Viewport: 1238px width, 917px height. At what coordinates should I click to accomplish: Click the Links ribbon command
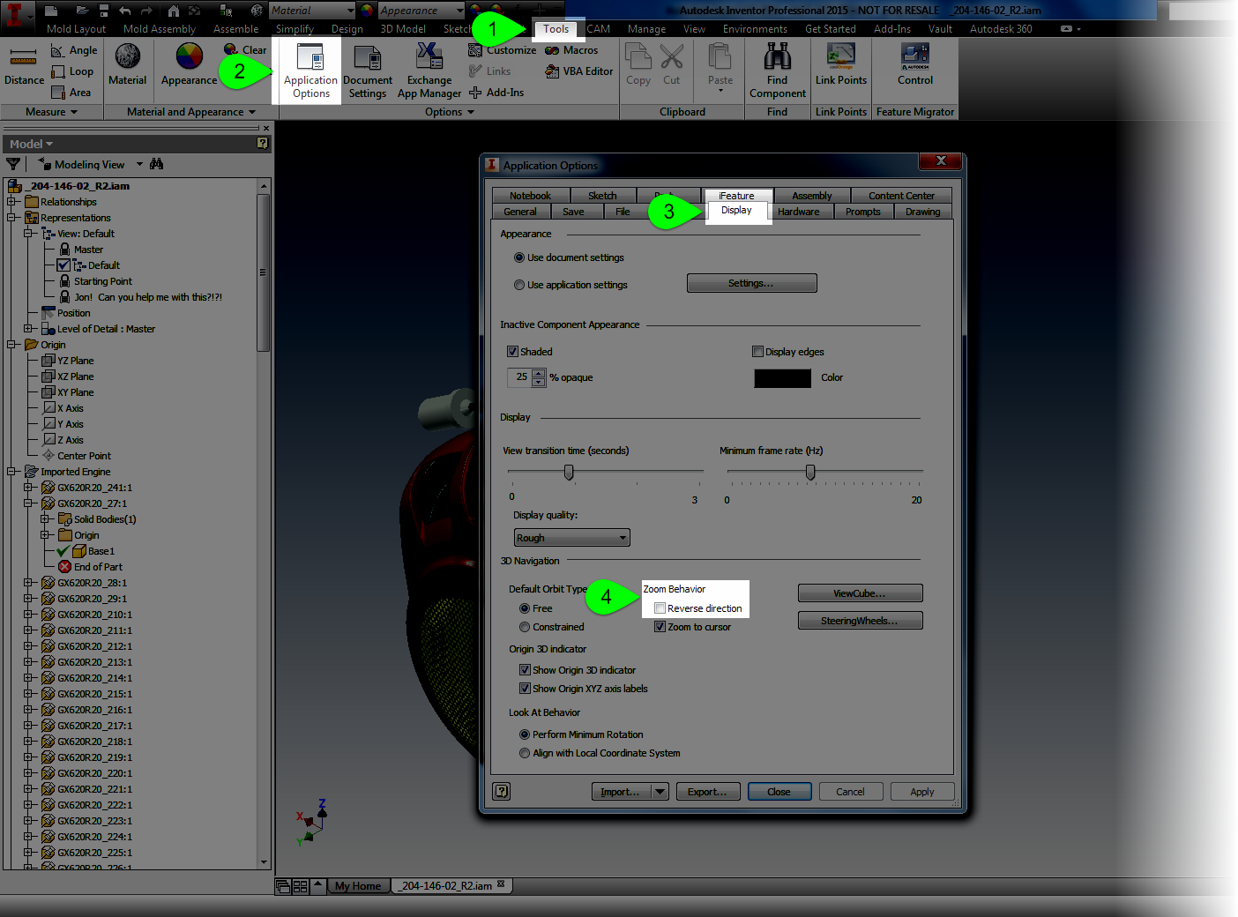pos(490,71)
